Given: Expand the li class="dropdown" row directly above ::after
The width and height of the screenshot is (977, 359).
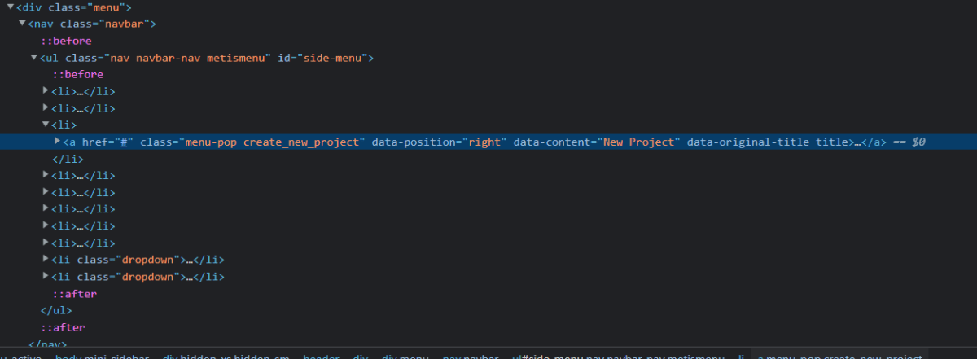Looking at the screenshot, I should click(x=46, y=277).
